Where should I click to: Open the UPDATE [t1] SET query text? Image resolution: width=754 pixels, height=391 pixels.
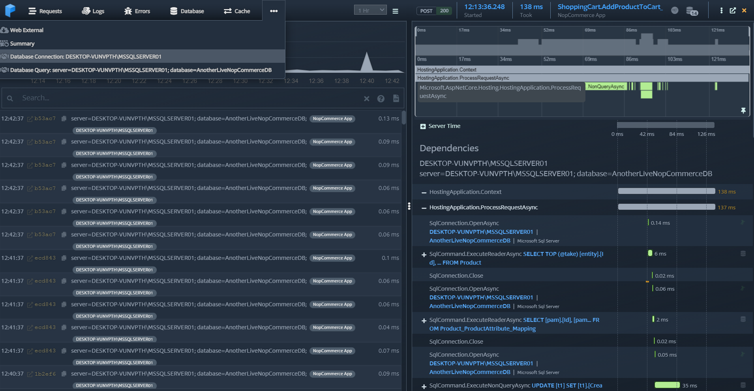coord(567,385)
